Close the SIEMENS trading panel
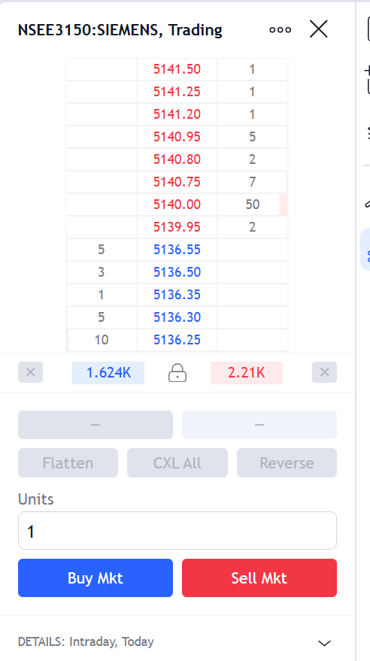 pyautogui.click(x=319, y=29)
